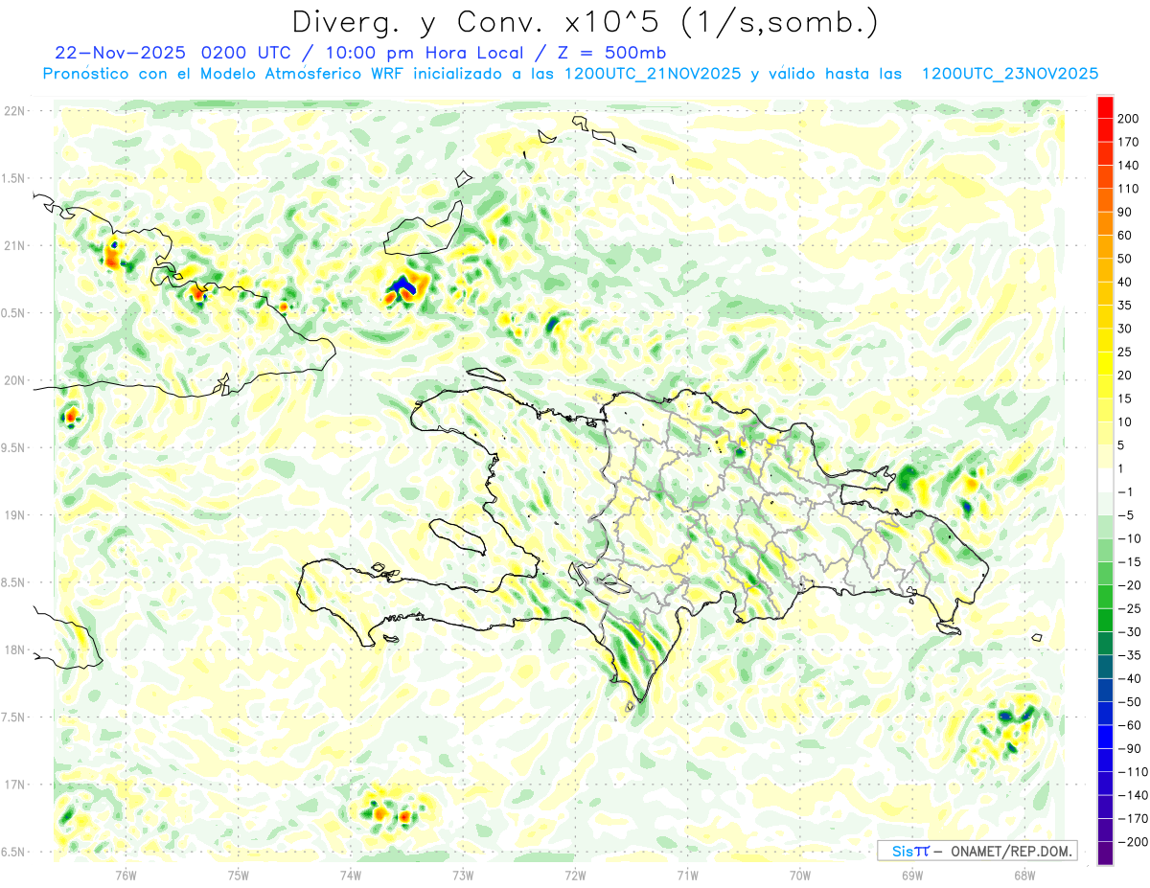Image resolution: width=1150 pixels, height=888 pixels.
Task: Click the '170' colorbar value label
Action: pyautogui.click(x=1129, y=142)
